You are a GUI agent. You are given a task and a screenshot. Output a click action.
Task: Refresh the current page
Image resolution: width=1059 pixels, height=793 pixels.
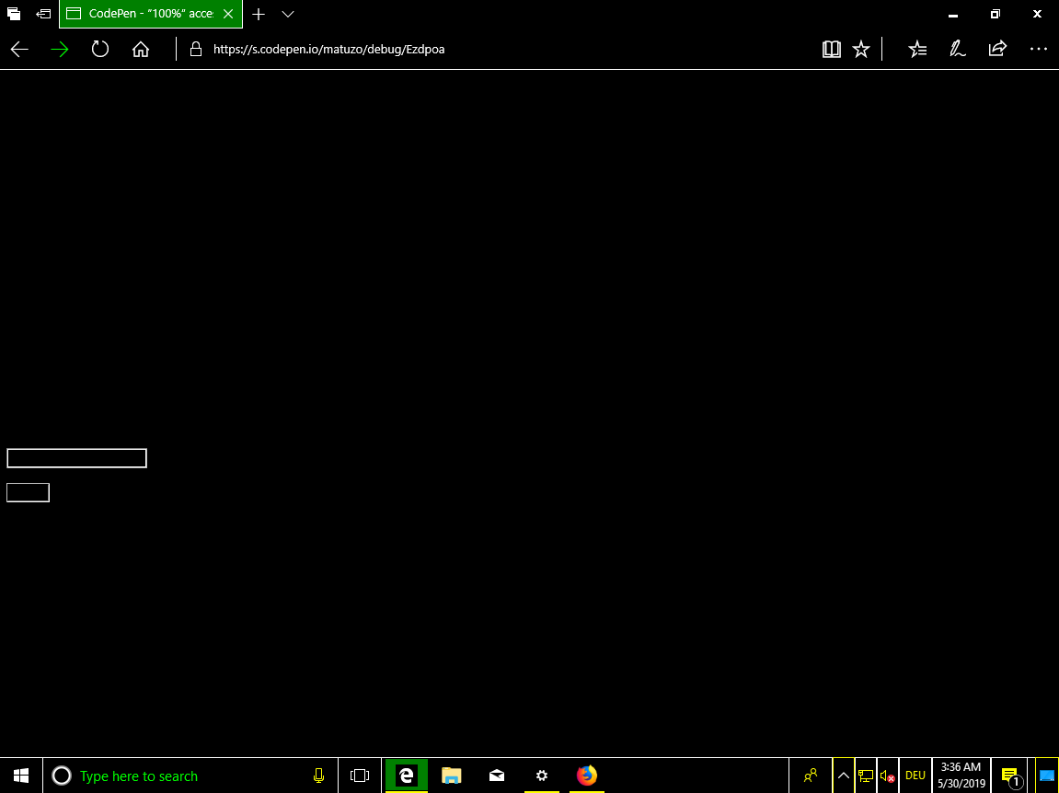pyautogui.click(x=100, y=50)
